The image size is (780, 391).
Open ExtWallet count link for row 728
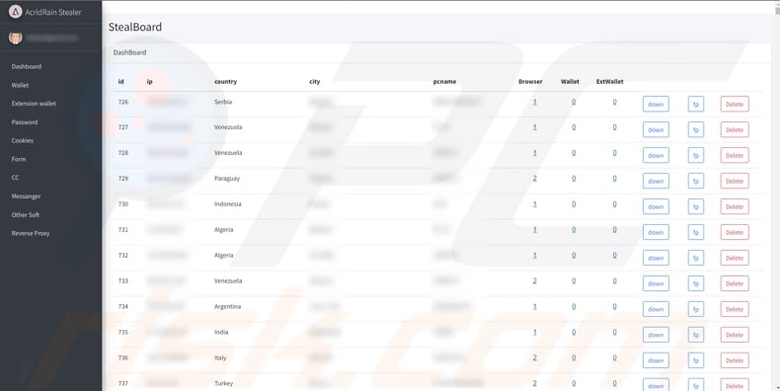(x=614, y=153)
